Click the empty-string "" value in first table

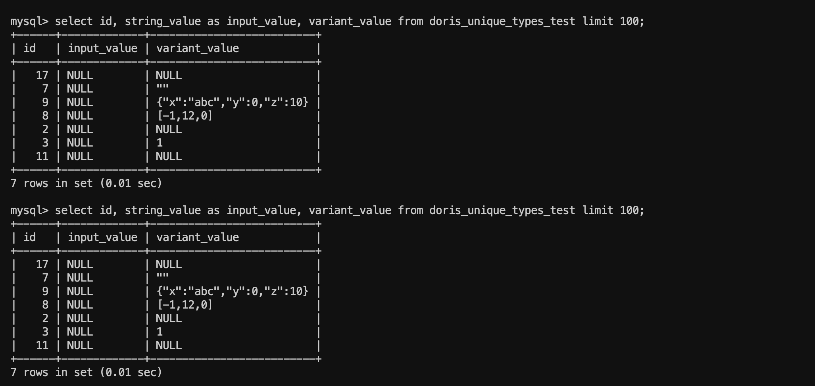162,89
